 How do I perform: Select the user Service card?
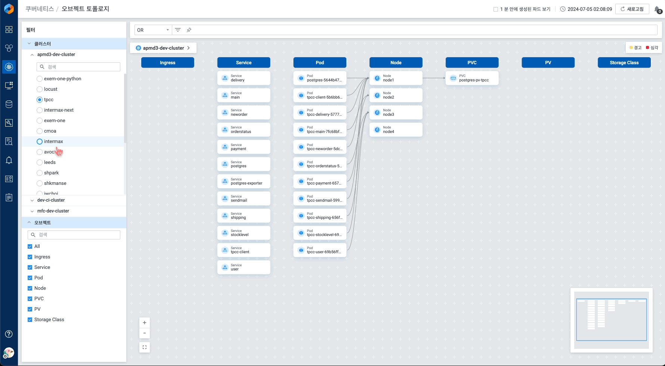(x=244, y=267)
